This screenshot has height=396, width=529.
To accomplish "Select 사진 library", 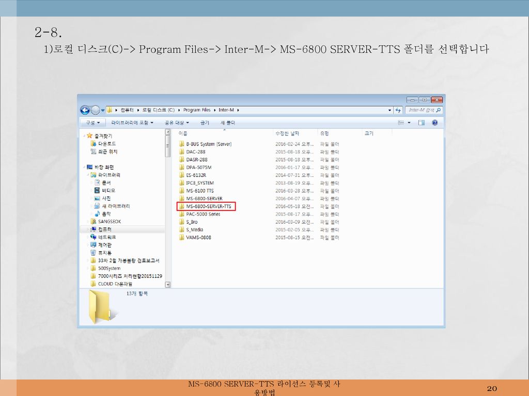I will pos(106,198).
